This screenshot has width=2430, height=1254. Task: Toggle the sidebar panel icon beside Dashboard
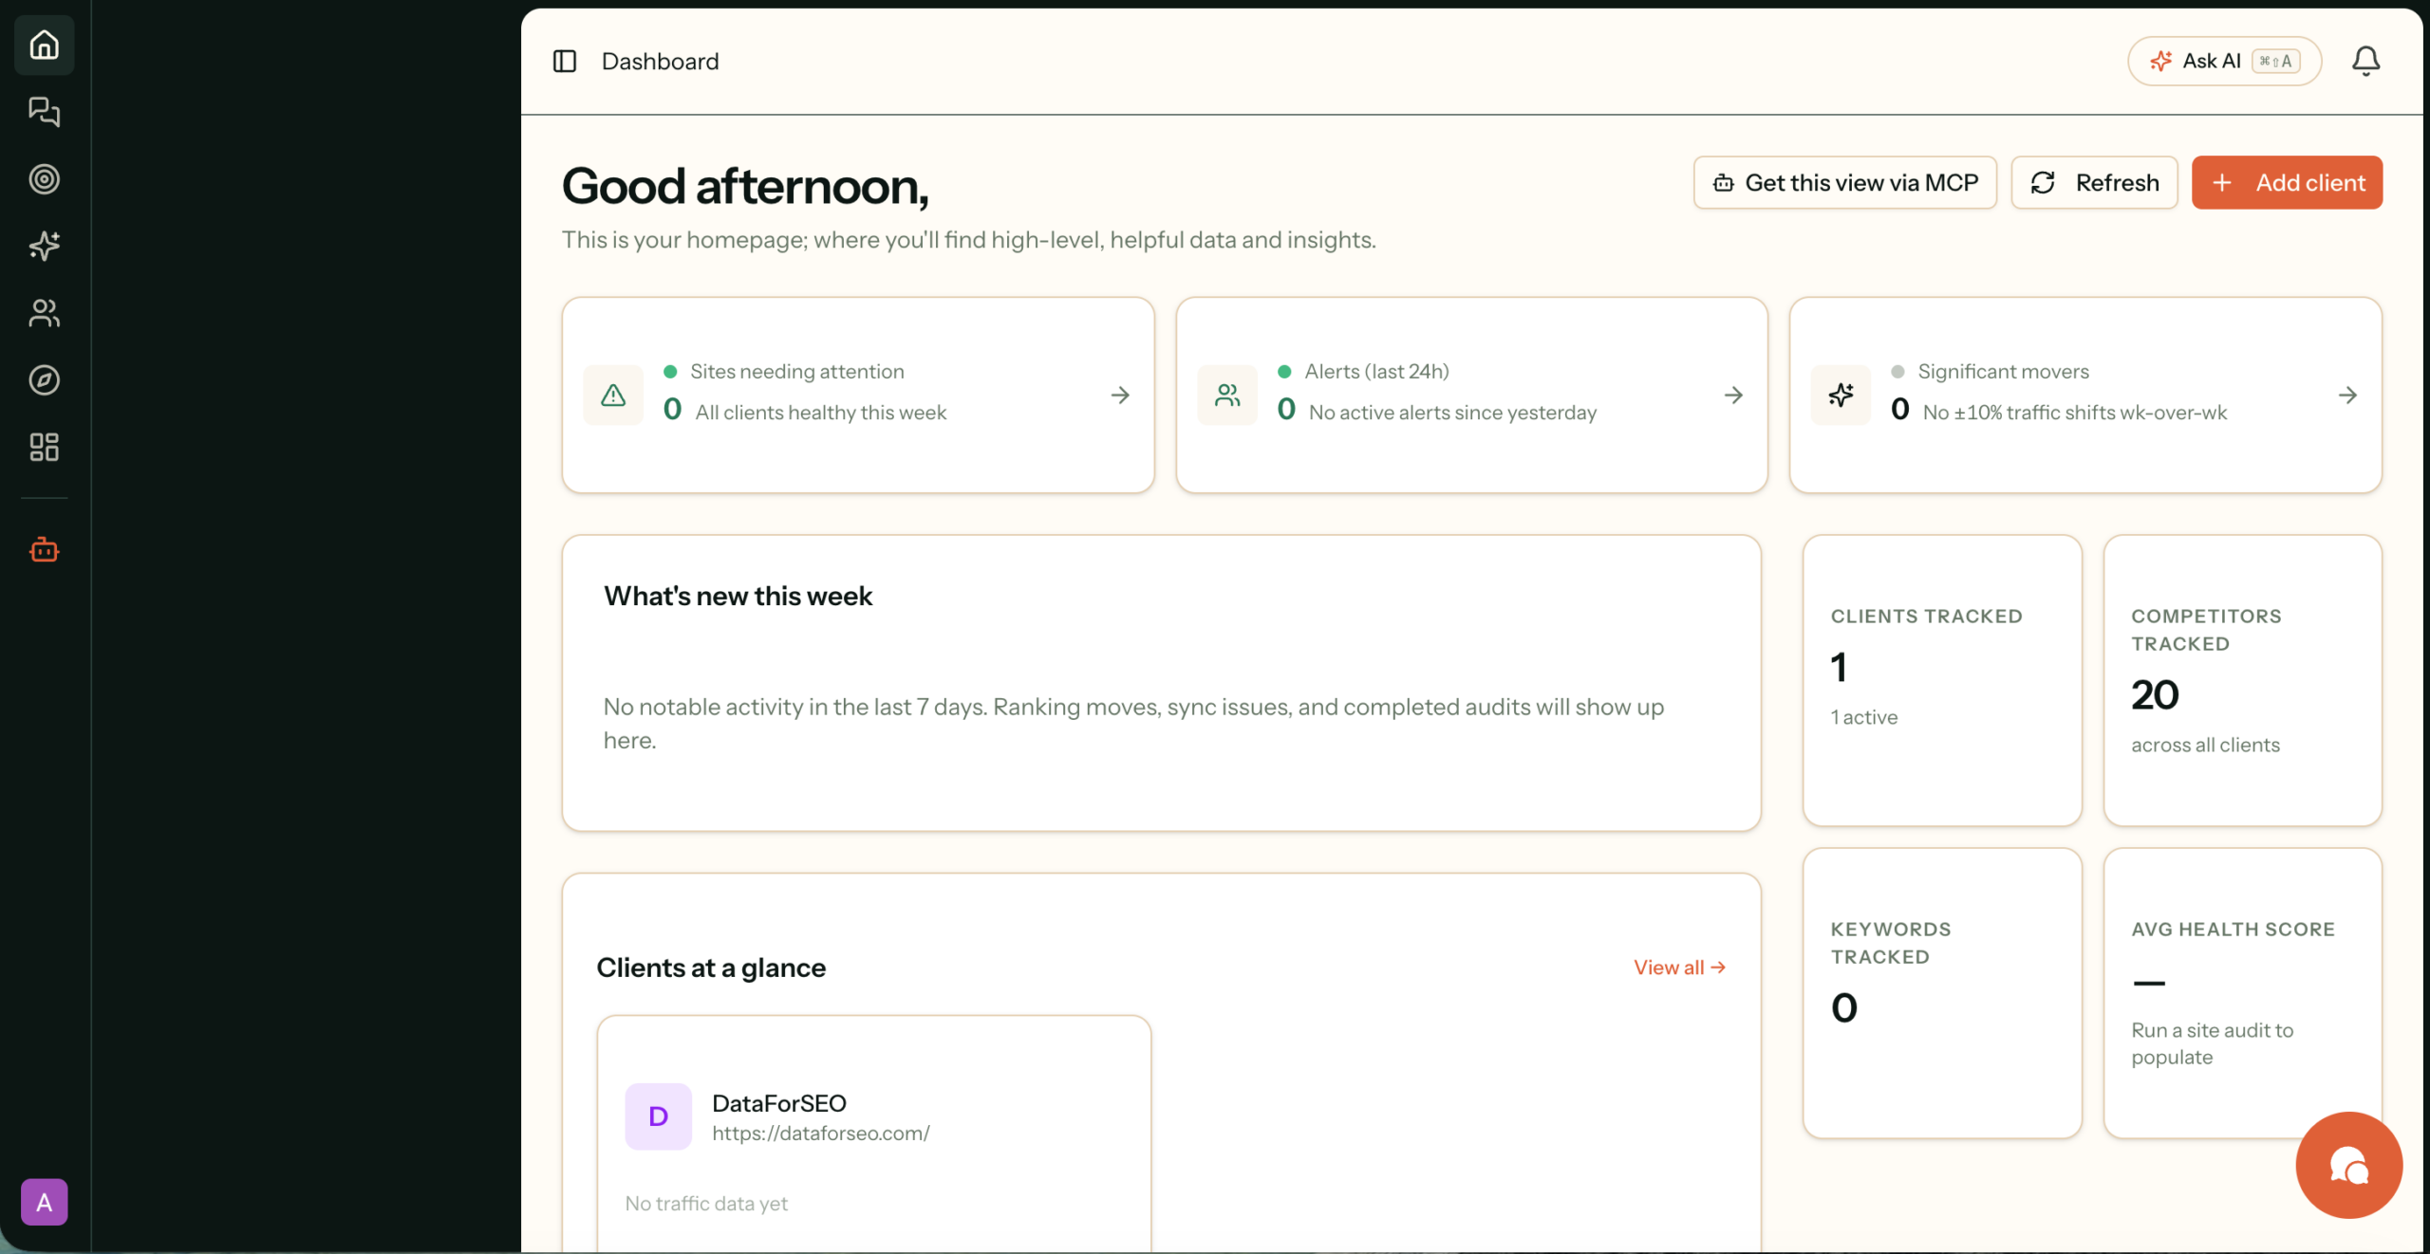tap(565, 62)
